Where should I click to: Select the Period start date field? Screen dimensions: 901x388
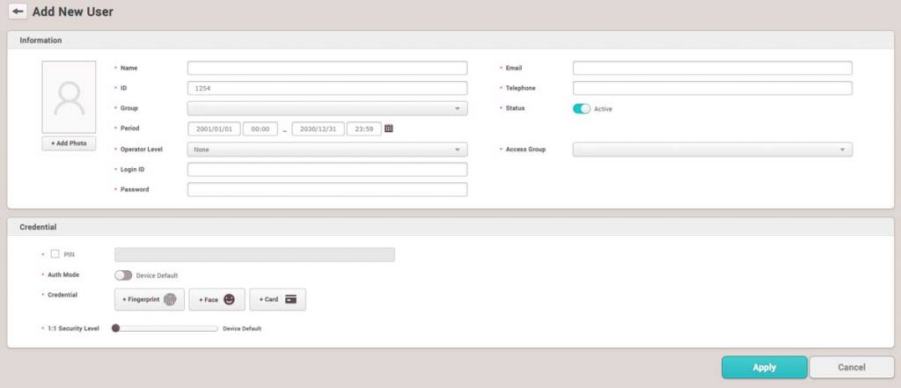point(214,128)
